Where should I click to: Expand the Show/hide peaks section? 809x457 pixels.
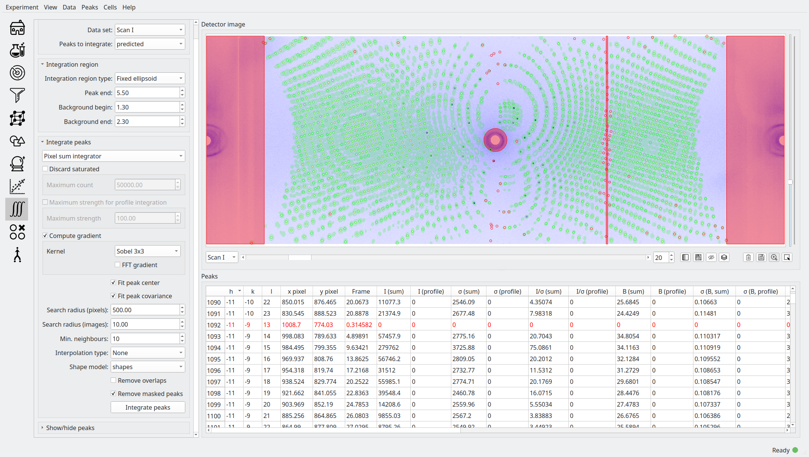[70, 428]
